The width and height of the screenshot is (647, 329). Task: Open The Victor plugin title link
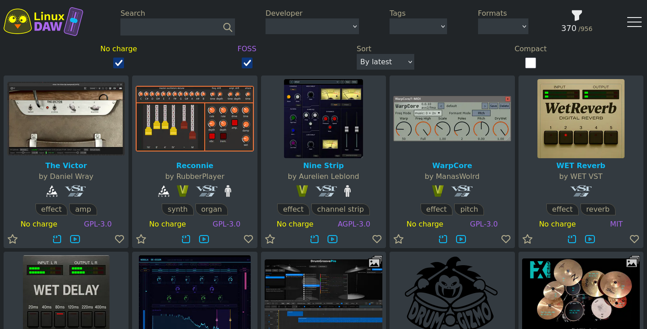tap(66, 165)
